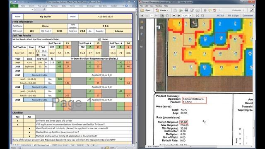
Task: Switch to the Instructions worksheet tab
Action: pyautogui.click(x=26, y=145)
